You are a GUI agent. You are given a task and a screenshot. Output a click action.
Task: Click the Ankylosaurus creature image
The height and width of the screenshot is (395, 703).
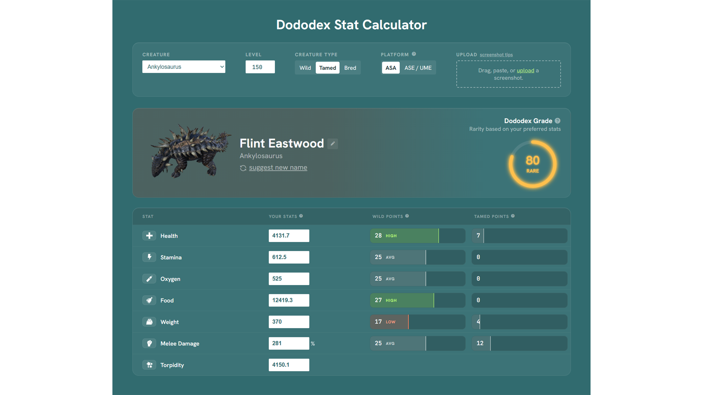pyautogui.click(x=191, y=151)
